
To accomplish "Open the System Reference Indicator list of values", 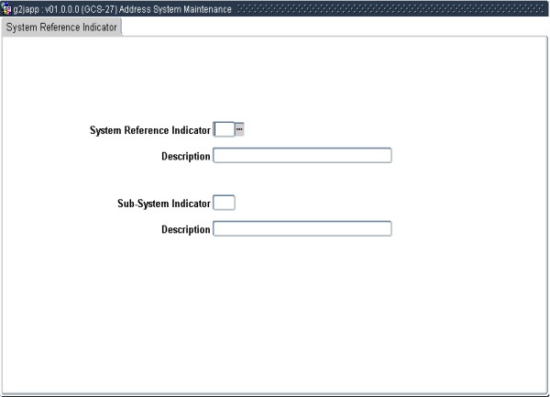I will [x=239, y=130].
